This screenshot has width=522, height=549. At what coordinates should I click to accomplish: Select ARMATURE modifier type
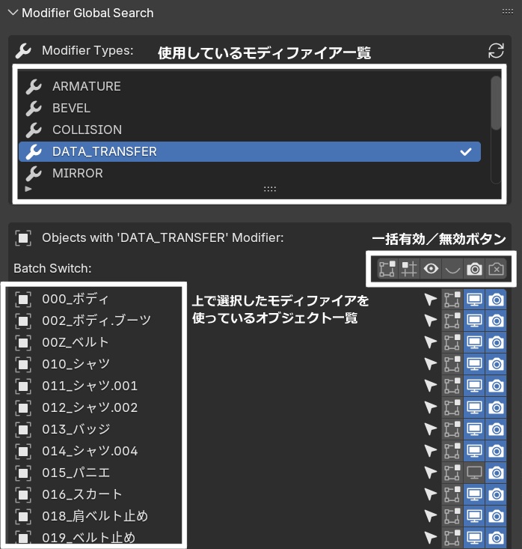tap(250, 86)
